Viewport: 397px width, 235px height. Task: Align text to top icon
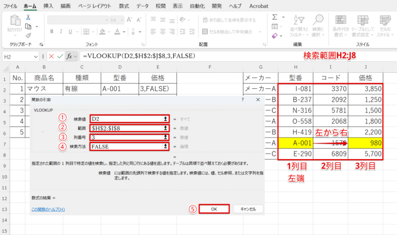[153, 20]
